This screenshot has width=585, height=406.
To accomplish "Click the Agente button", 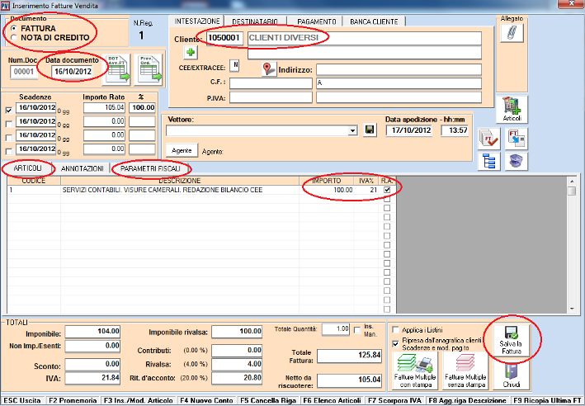I will point(181,151).
